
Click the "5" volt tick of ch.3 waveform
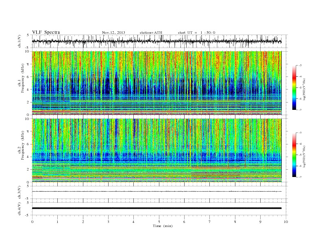tap(28, 186)
